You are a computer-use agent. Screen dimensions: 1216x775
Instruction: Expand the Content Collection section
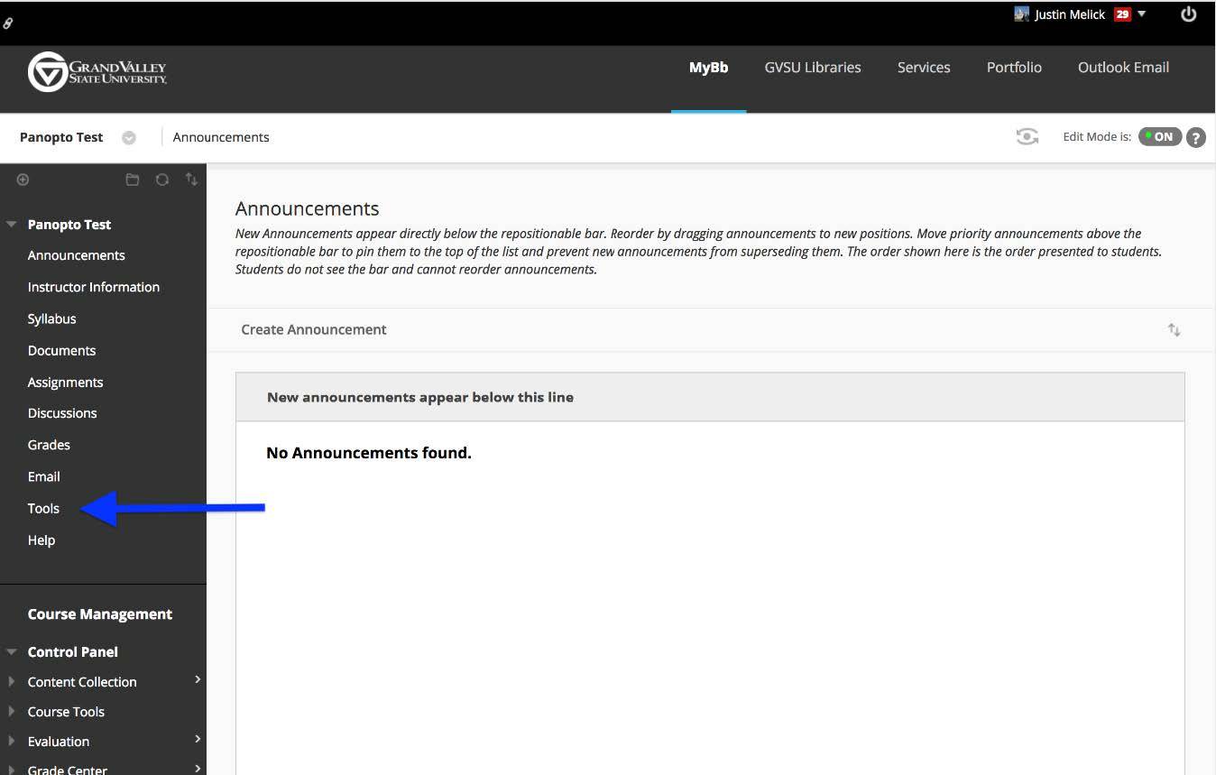82,682
